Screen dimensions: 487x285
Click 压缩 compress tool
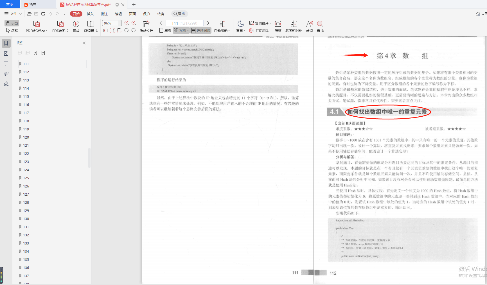[278, 27]
